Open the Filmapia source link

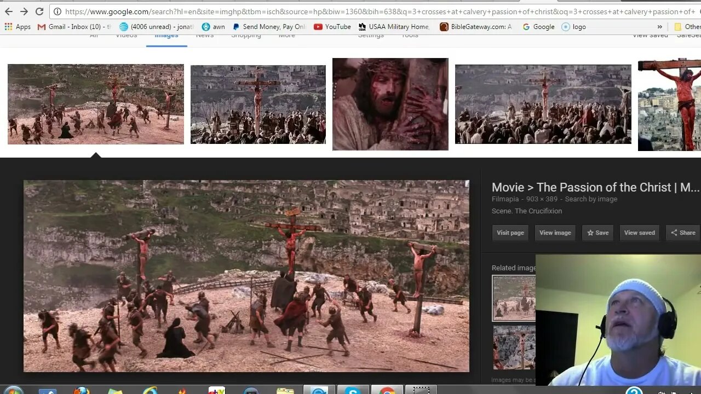[x=505, y=199]
